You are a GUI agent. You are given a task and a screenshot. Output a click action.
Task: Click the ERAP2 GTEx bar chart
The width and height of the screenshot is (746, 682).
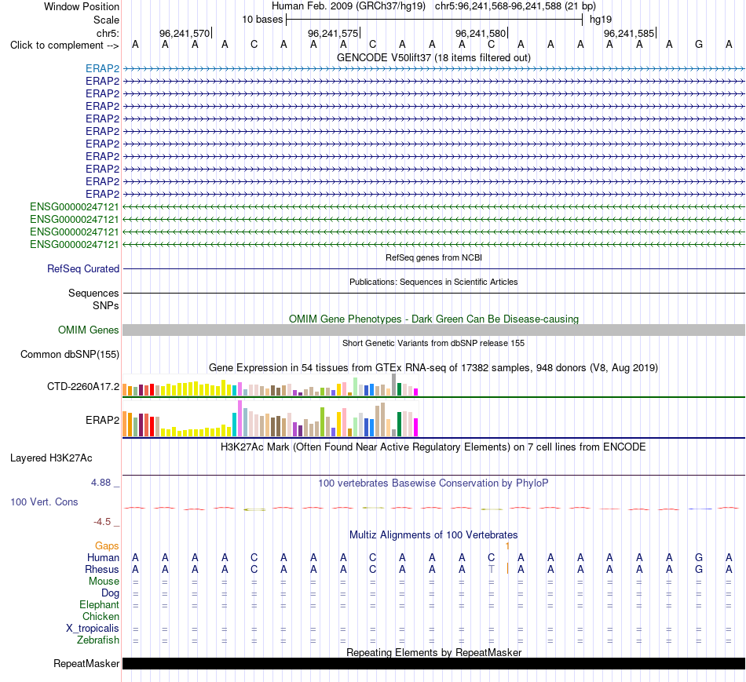270,418
